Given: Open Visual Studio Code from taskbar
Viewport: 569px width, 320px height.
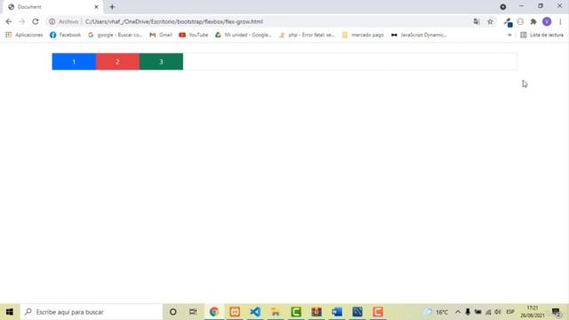Looking at the screenshot, I should pyautogui.click(x=255, y=312).
